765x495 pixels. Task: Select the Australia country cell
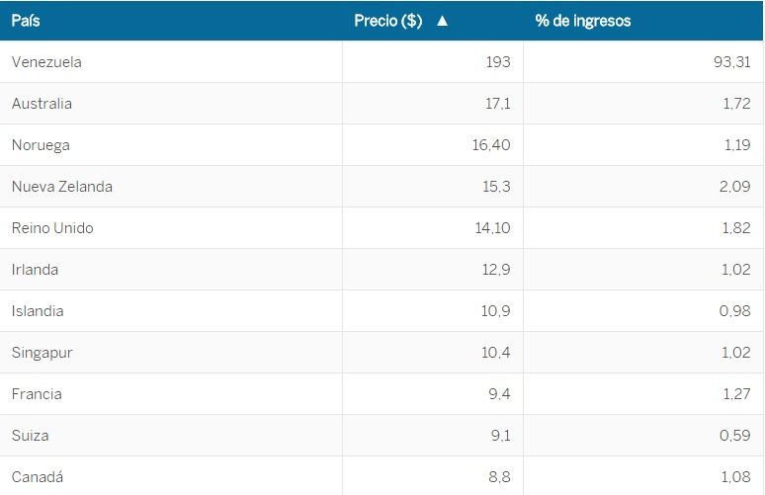point(42,104)
